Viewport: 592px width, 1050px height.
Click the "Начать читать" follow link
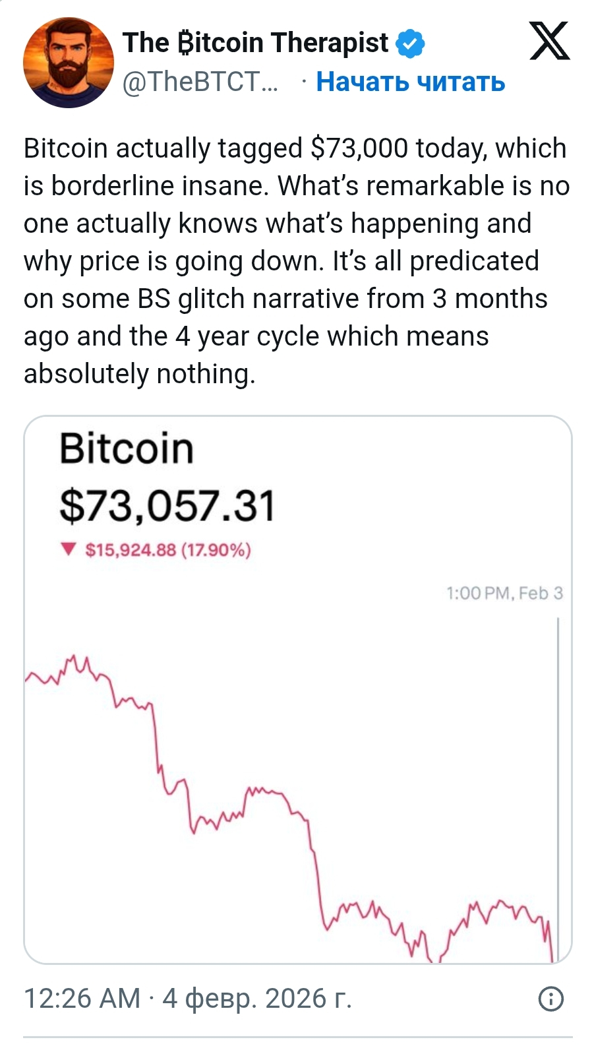pos(410,82)
